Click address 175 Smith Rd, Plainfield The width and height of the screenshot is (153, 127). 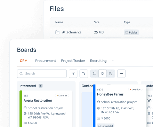click(118, 110)
